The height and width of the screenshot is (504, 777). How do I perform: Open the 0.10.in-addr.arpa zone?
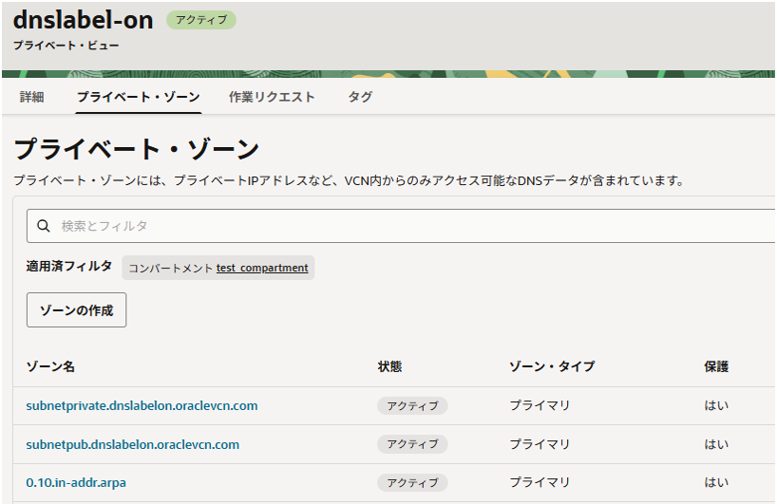(x=76, y=482)
